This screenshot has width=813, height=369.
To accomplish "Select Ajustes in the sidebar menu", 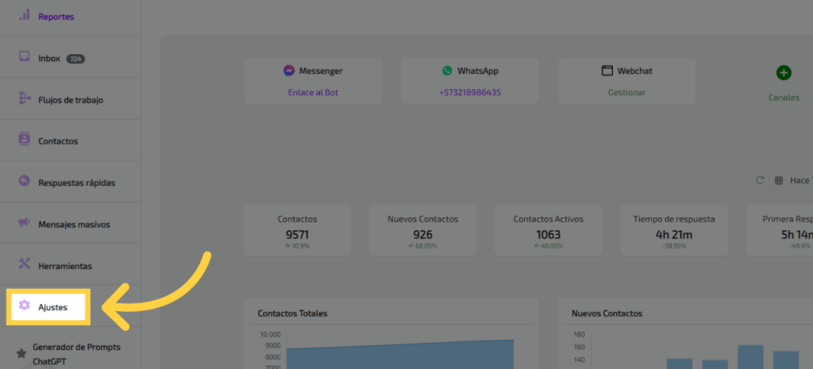I will point(52,307).
